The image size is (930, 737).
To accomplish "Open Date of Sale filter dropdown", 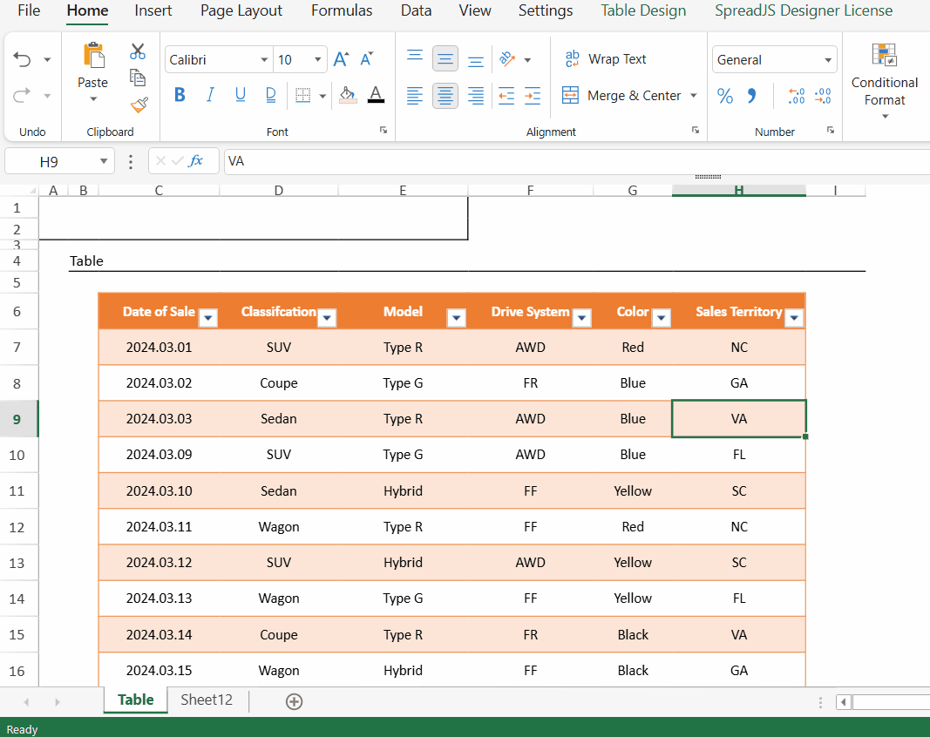I will [x=207, y=318].
